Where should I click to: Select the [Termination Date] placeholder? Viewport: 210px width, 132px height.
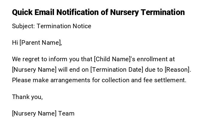click(x=117, y=70)
